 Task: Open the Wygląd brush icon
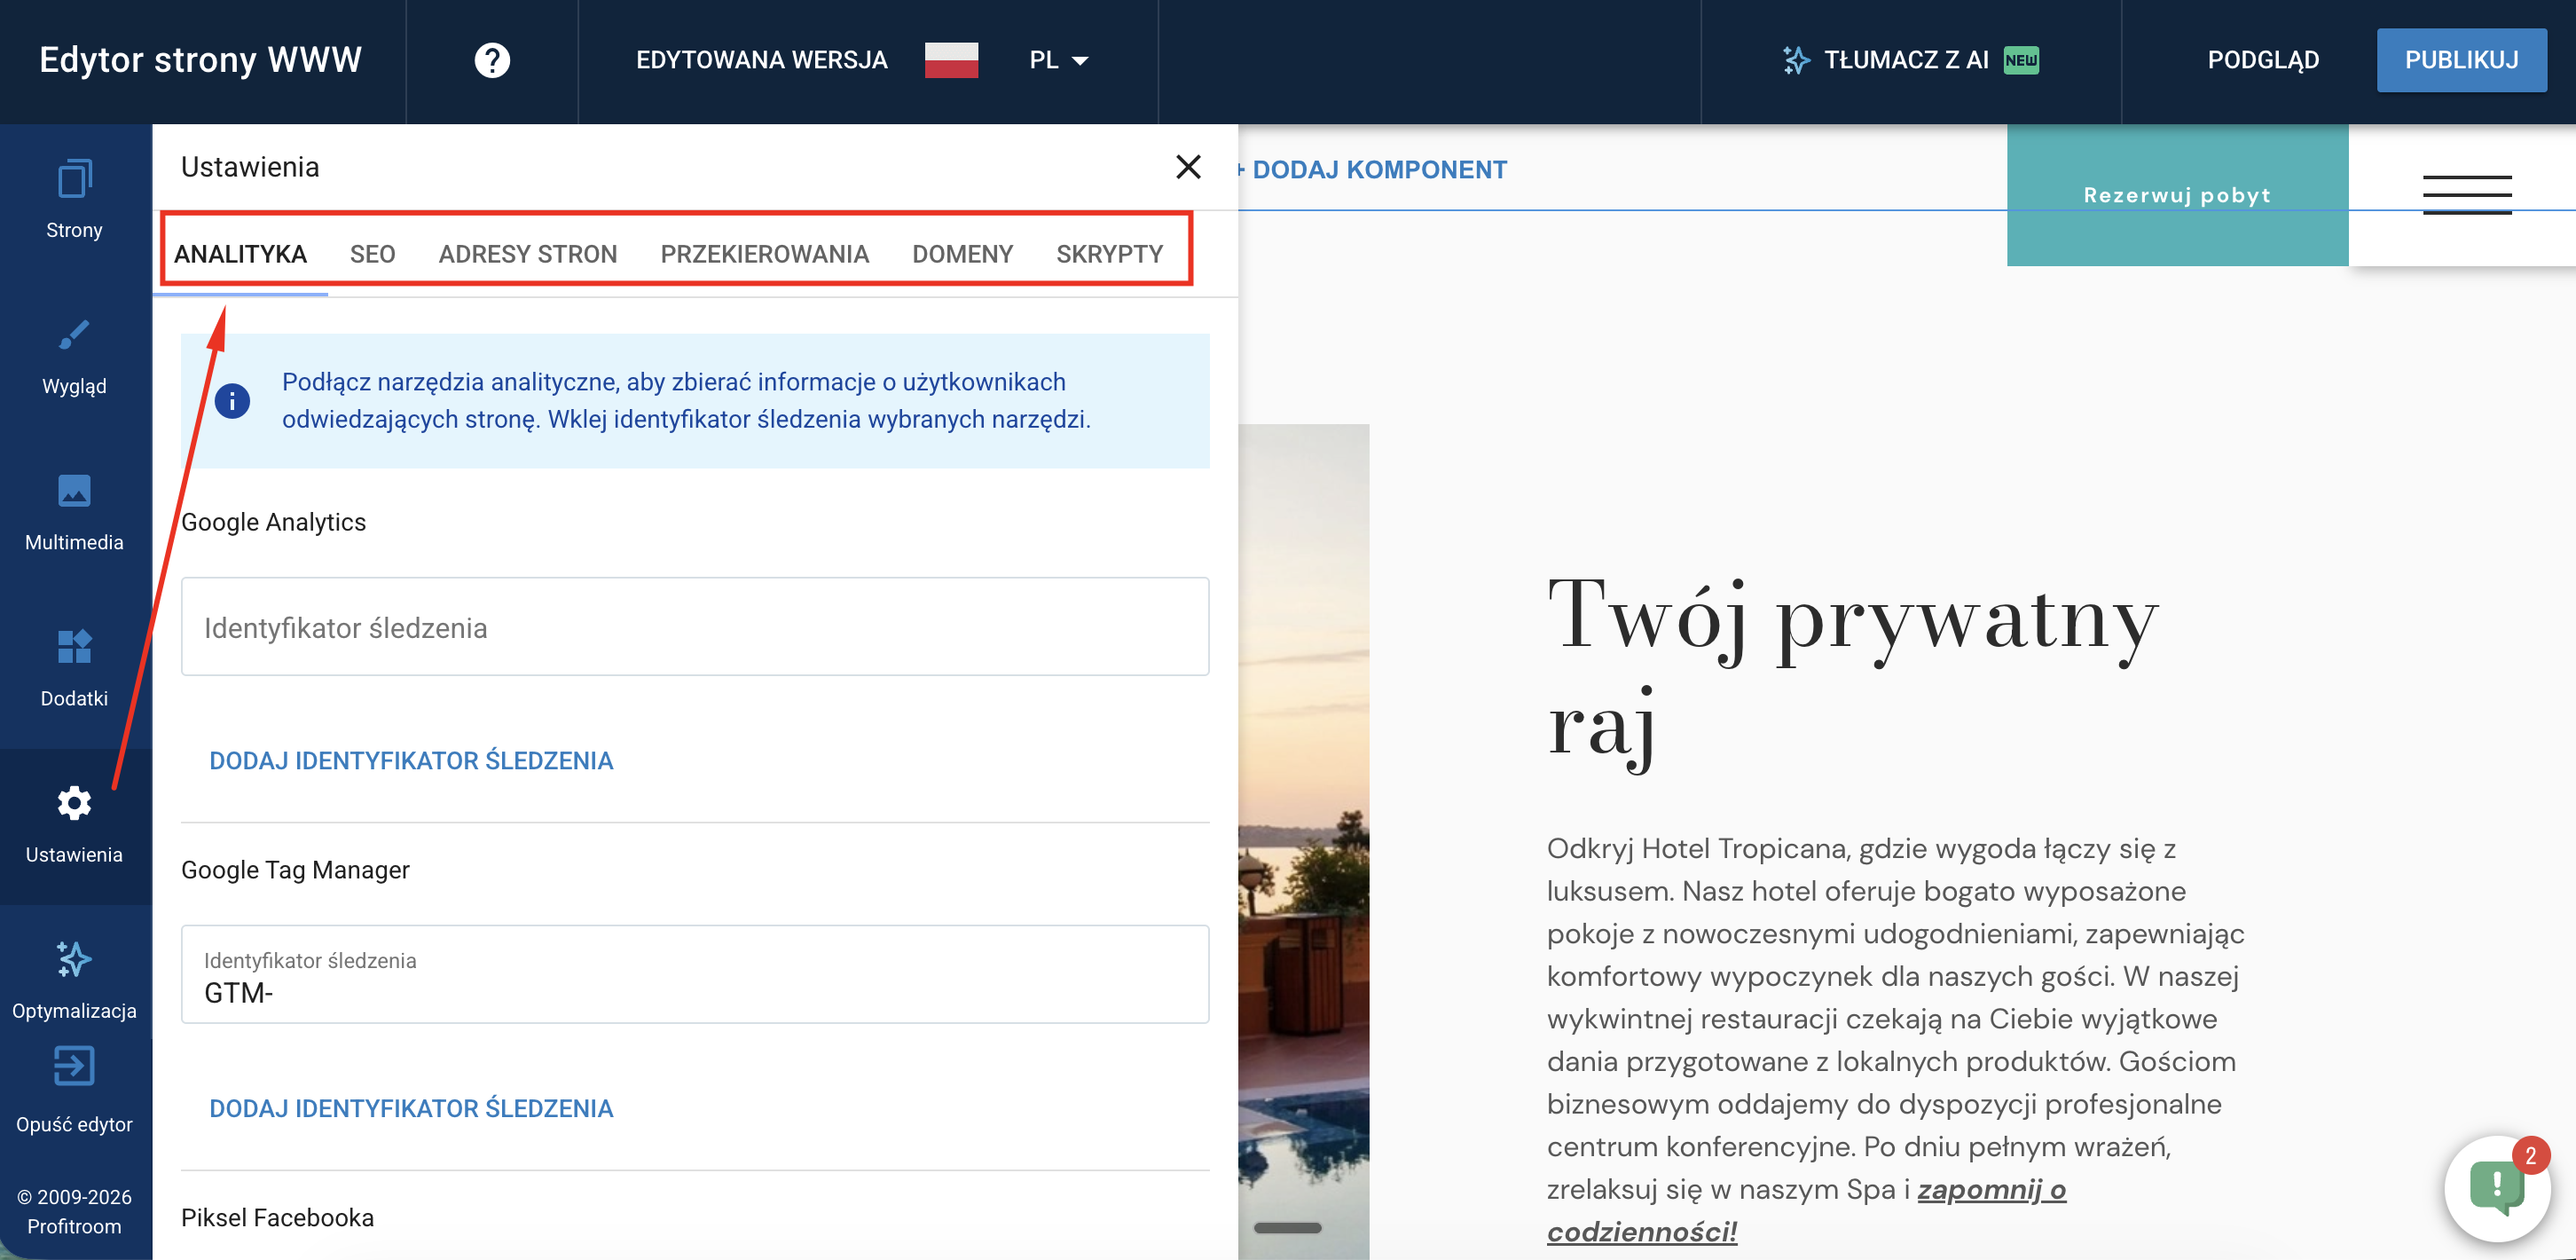pyautogui.click(x=74, y=336)
